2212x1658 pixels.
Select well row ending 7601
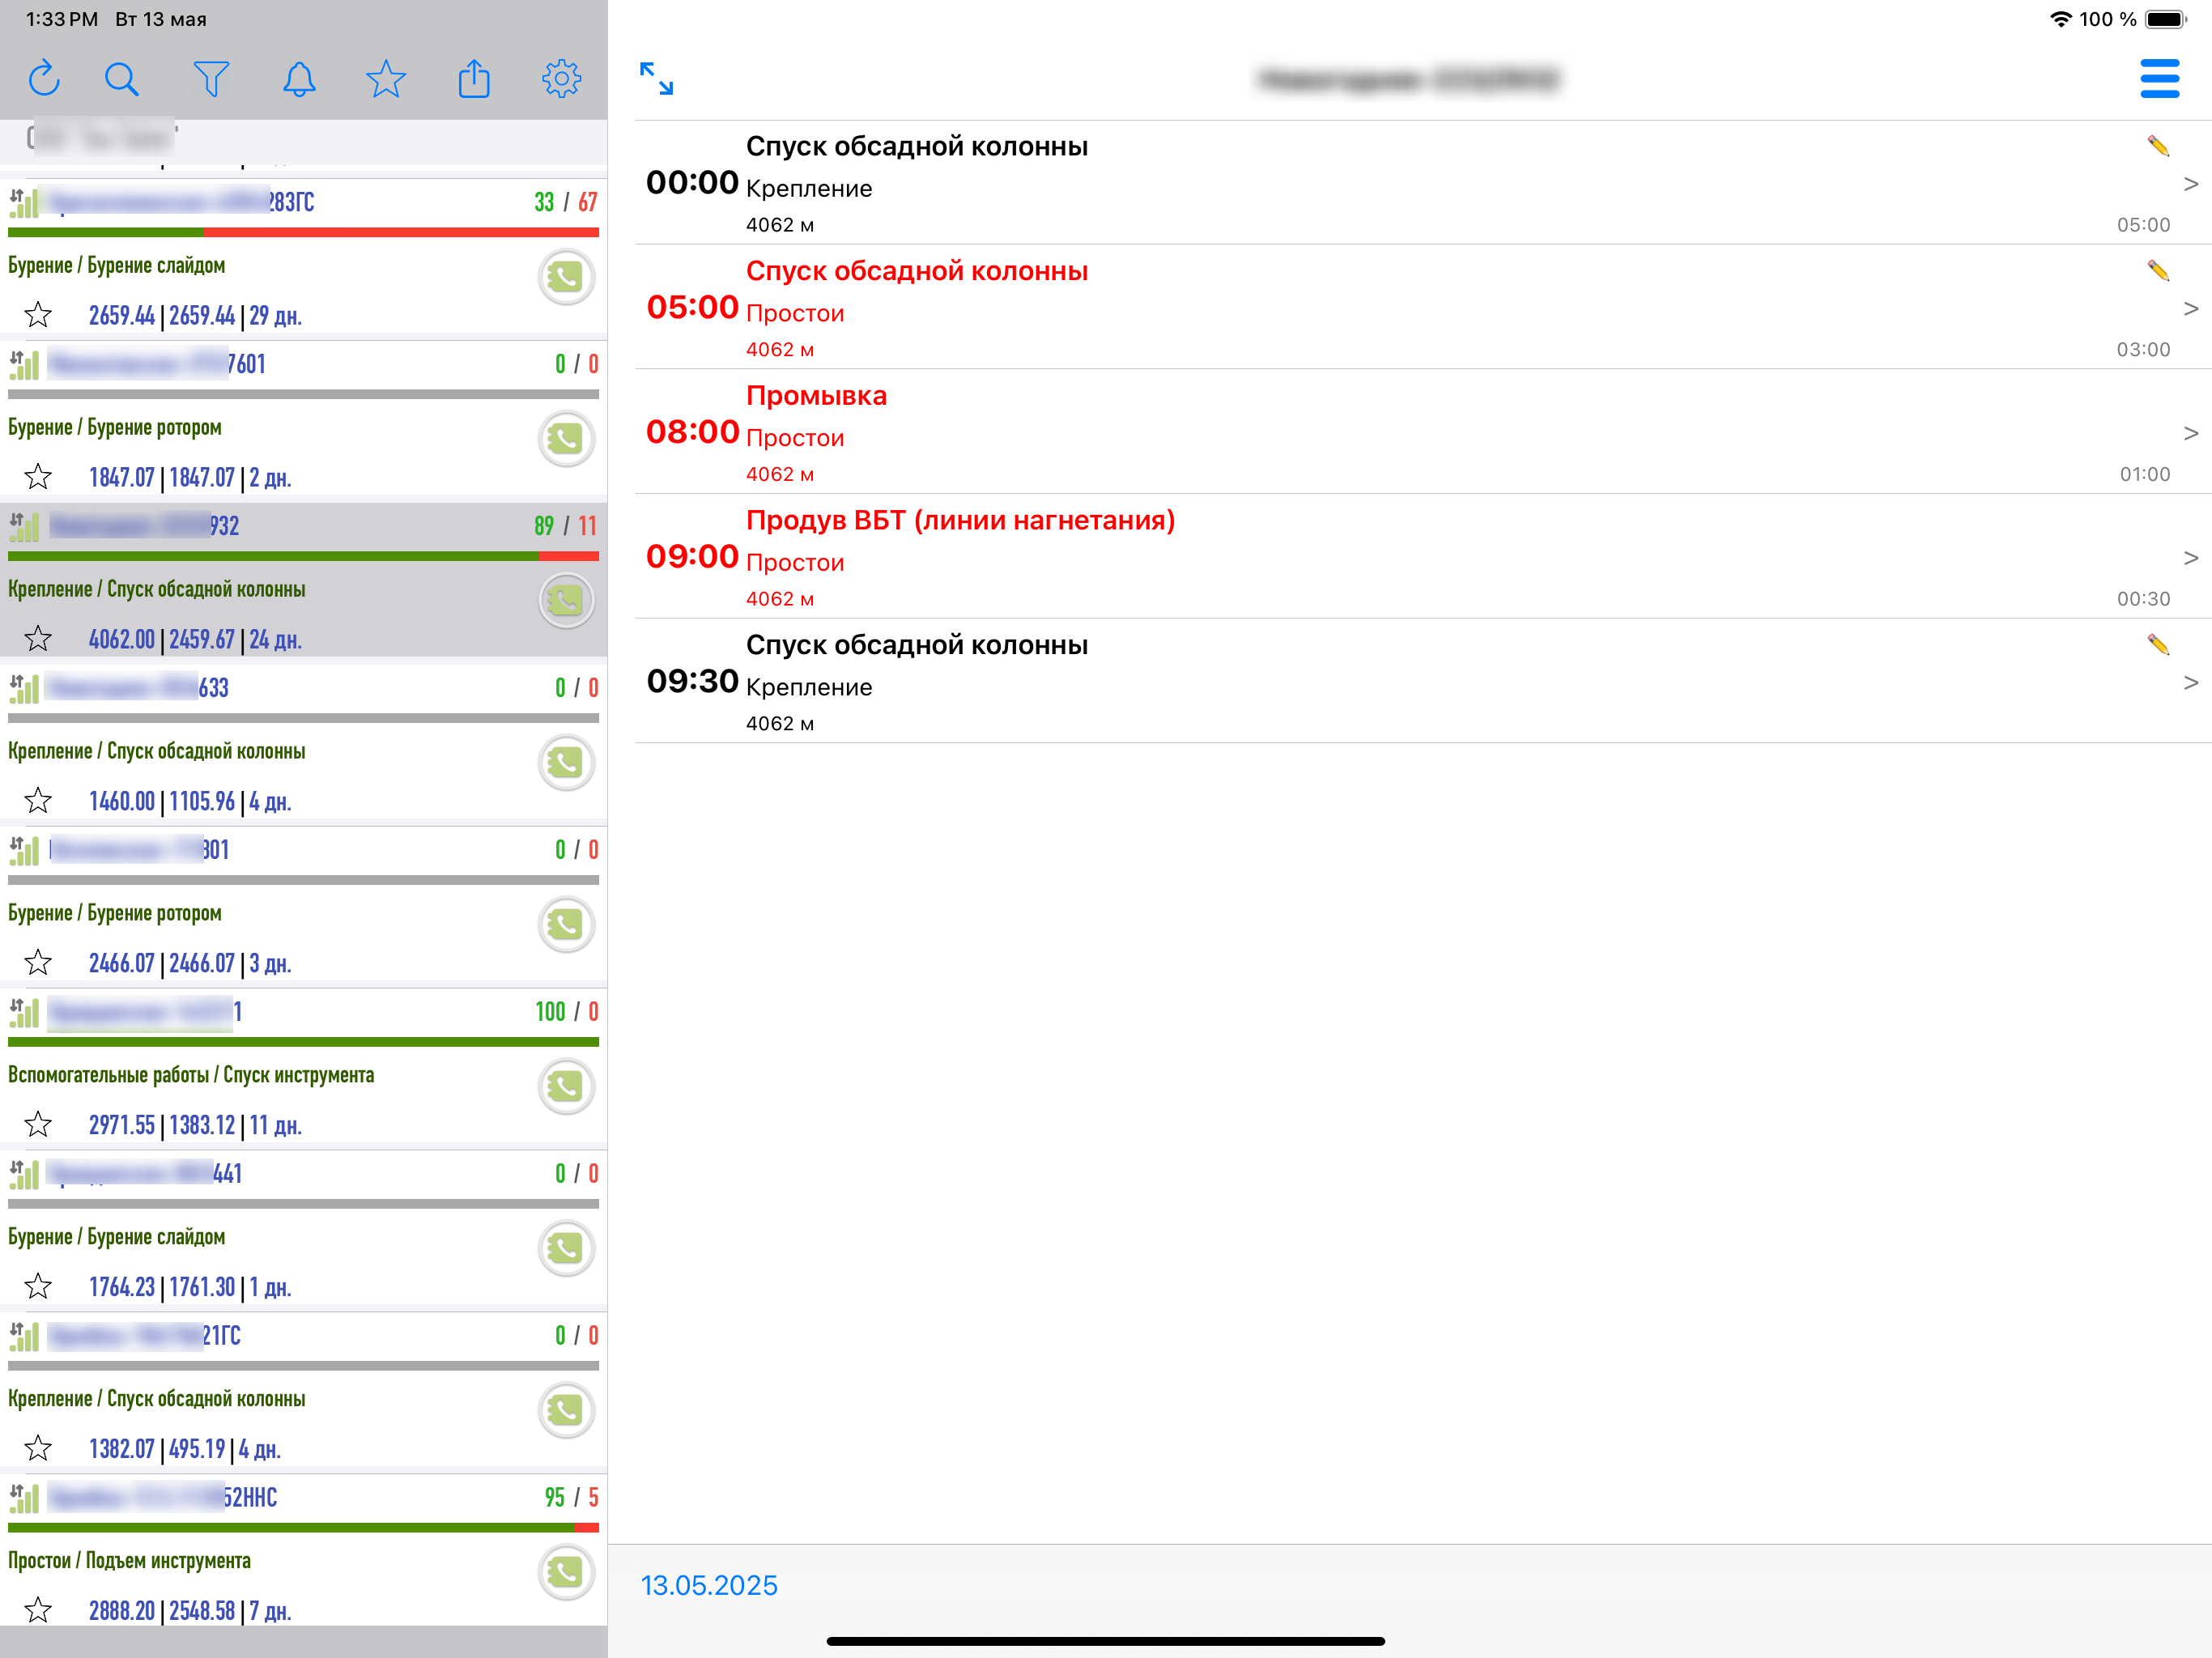tap(303, 418)
